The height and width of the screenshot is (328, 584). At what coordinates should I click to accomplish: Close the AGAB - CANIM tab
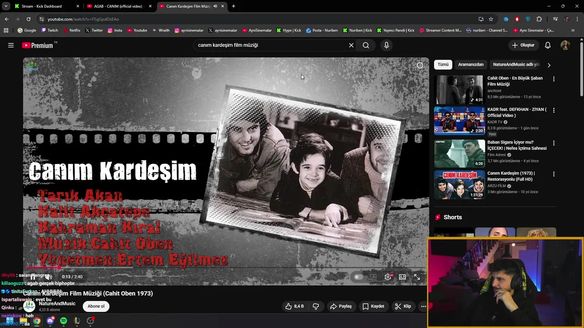(150, 6)
